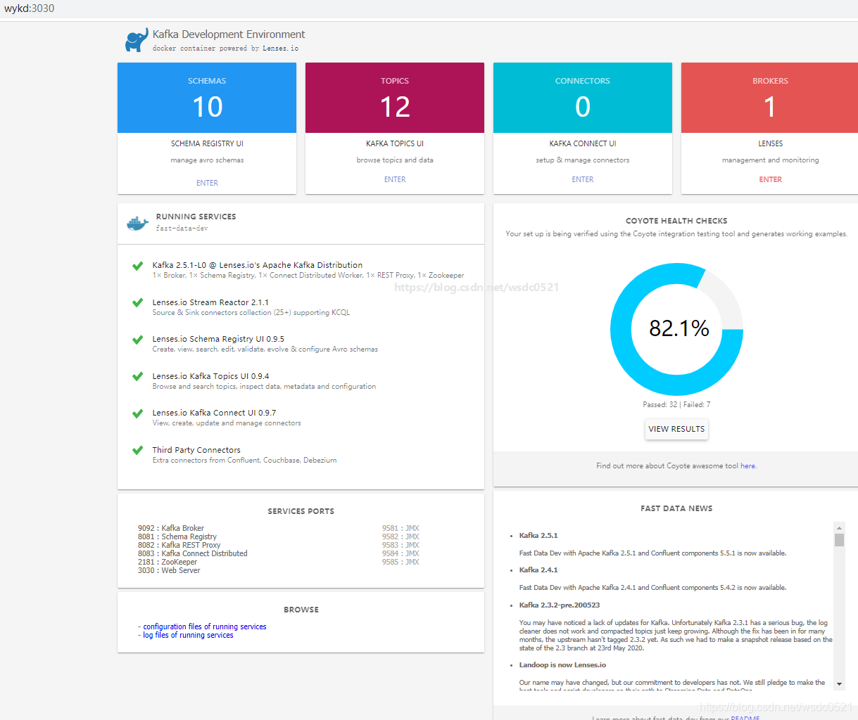Click the Fast Data News scroll-down arrow
This screenshot has width=858, height=720.
coord(839,683)
